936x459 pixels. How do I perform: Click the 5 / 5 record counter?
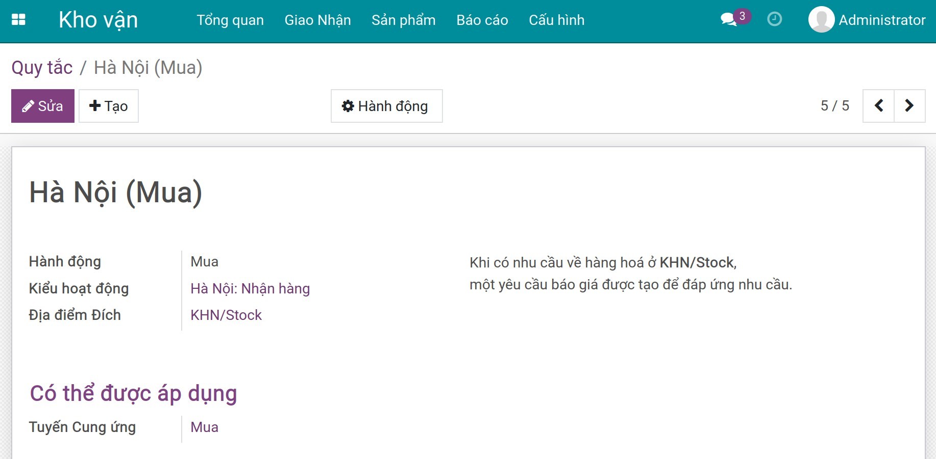[x=836, y=105]
